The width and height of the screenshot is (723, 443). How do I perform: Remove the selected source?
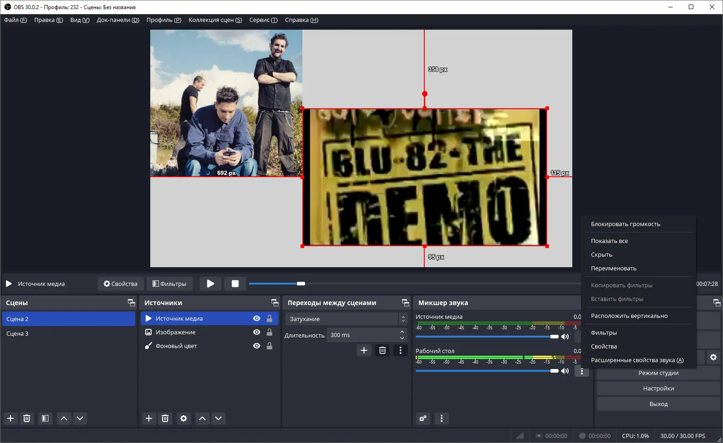[165, 418]
